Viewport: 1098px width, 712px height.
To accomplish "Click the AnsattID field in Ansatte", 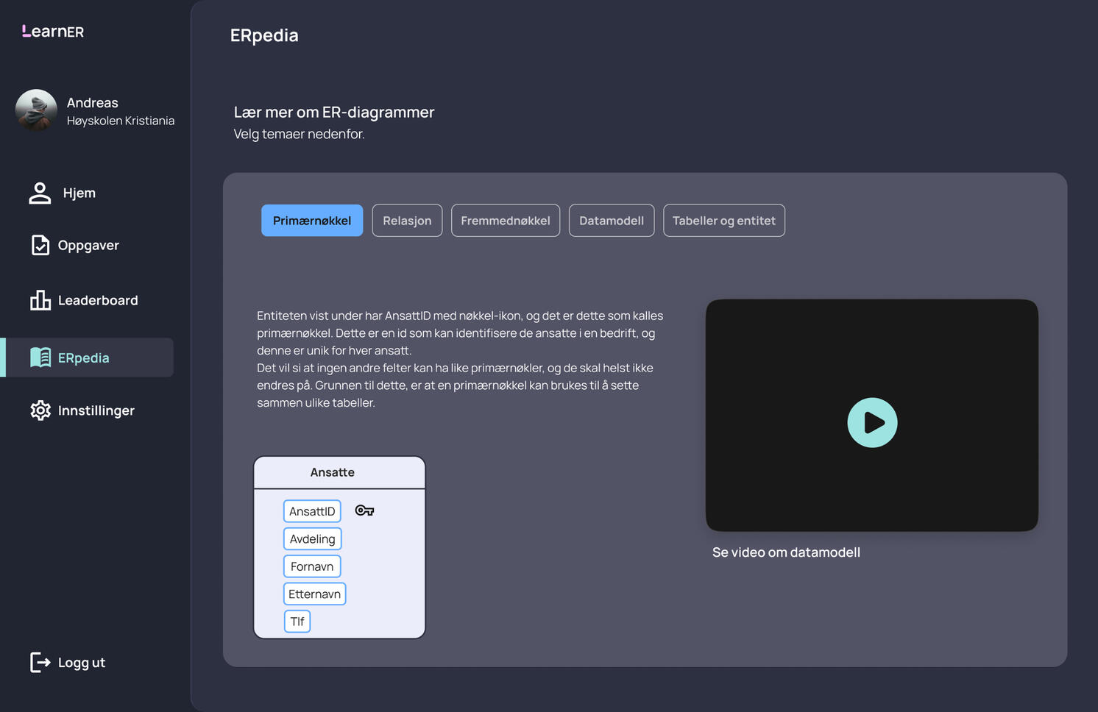I will (312, 511).
